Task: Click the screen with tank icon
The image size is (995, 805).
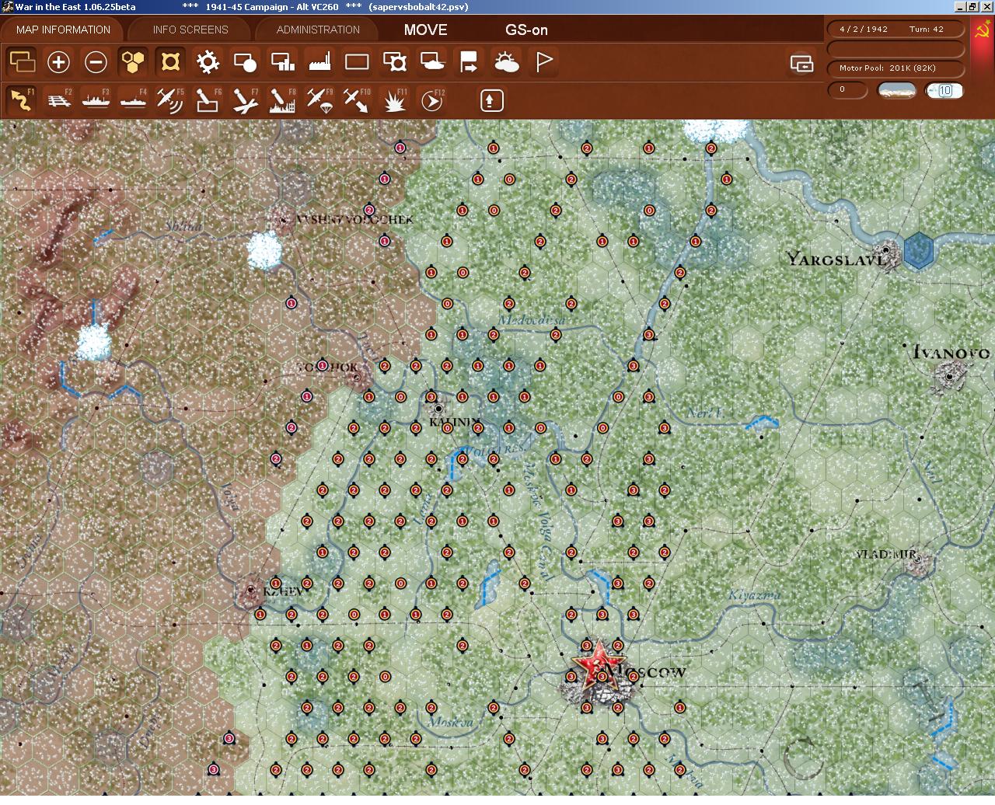Action: tap(431, 61)
